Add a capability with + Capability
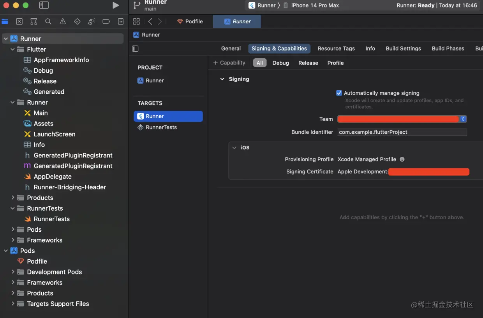 tap(229, 63)
